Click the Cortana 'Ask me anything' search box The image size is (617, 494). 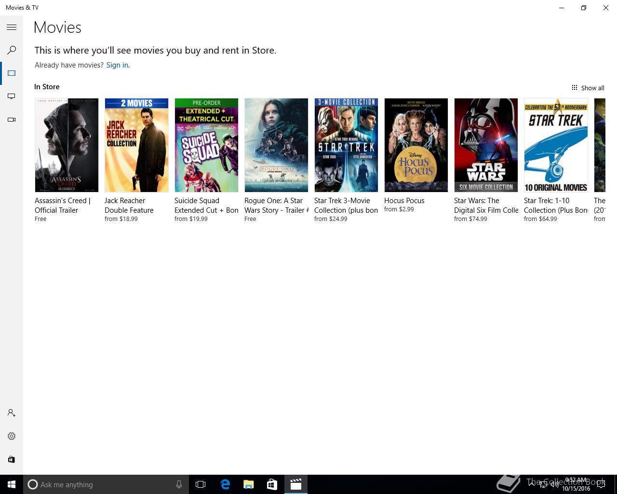pos(106,484)
